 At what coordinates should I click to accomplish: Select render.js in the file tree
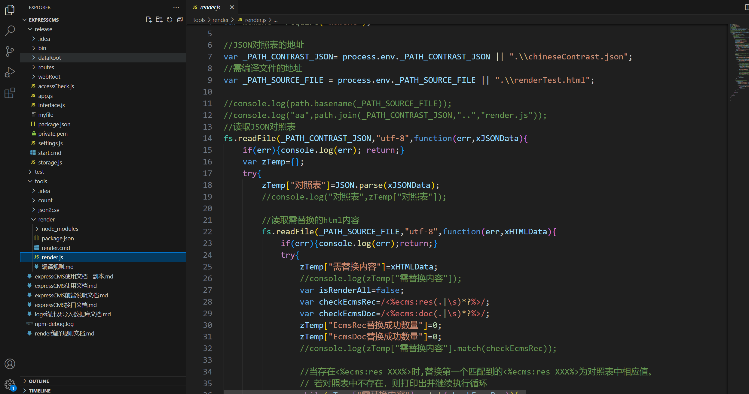click(103, 257)
